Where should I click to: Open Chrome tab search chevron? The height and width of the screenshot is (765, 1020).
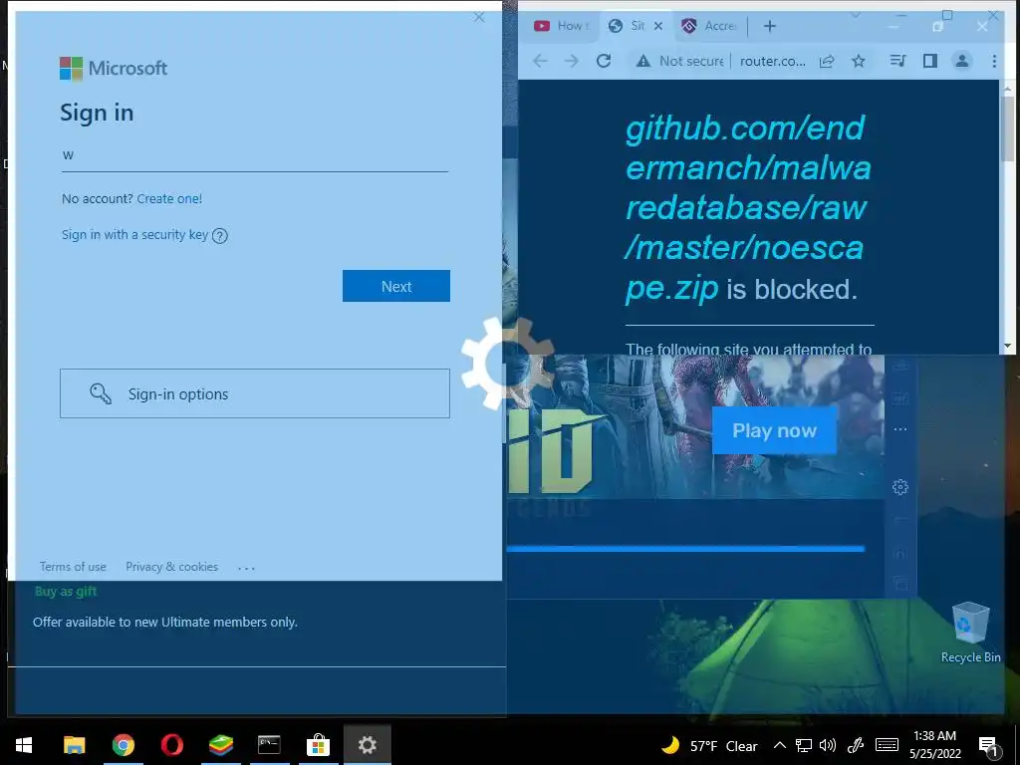pos(856,15)
